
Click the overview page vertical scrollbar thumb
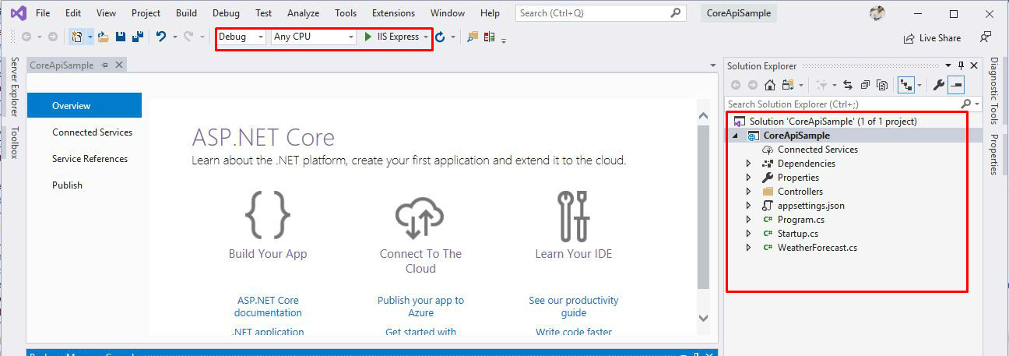[703, 208]
